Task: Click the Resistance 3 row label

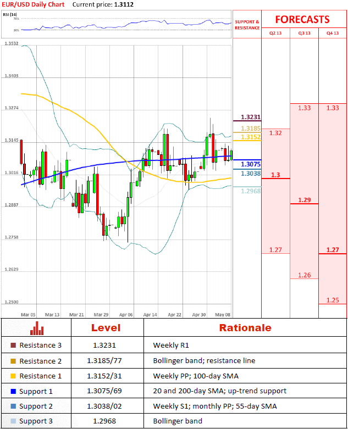Action: (x=41, y=346)
